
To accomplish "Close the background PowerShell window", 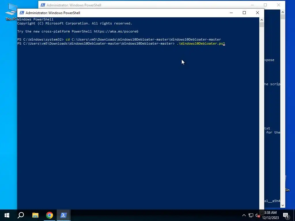I will tap(279, 5).
